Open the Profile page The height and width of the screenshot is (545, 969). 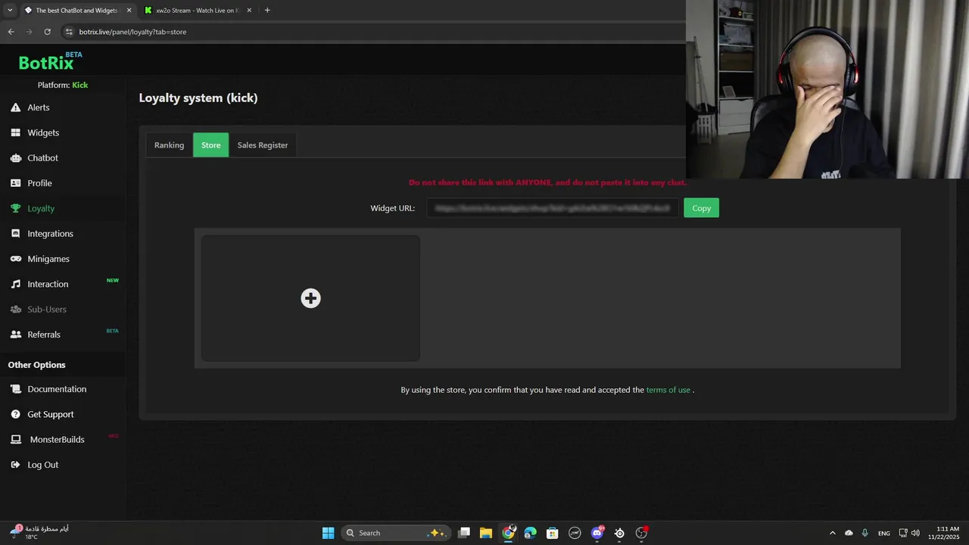pyautogui.click(x=39, y=183)
